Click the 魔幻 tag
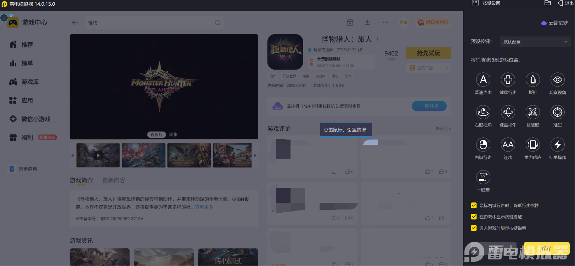 click(335, 76)
